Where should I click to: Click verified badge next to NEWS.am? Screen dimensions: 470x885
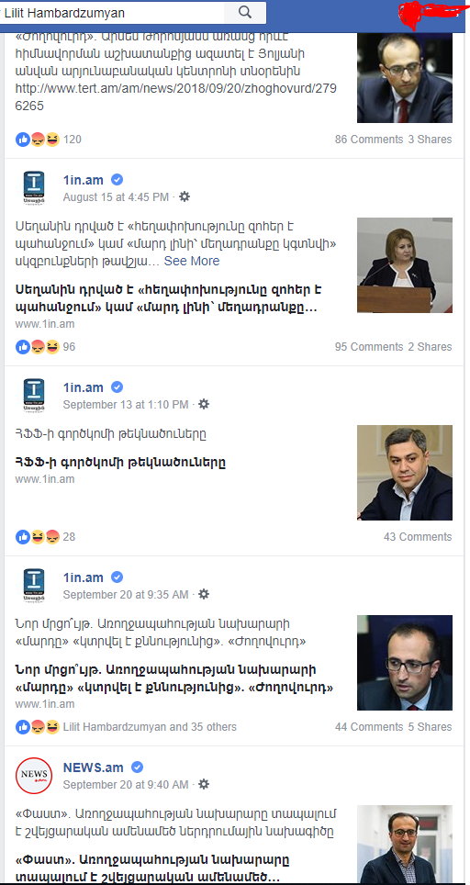tap(137, 767)
